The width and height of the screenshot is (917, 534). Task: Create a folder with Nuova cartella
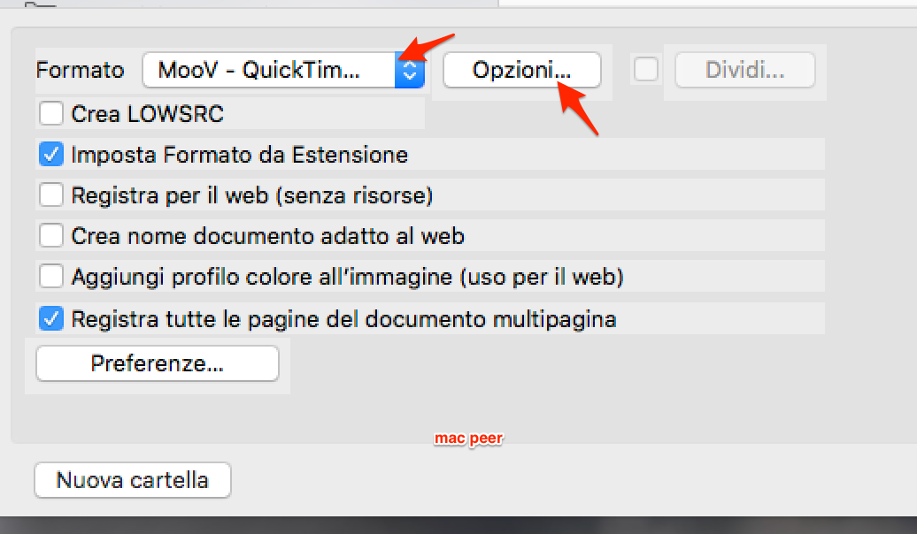click(x=132, y=480)
